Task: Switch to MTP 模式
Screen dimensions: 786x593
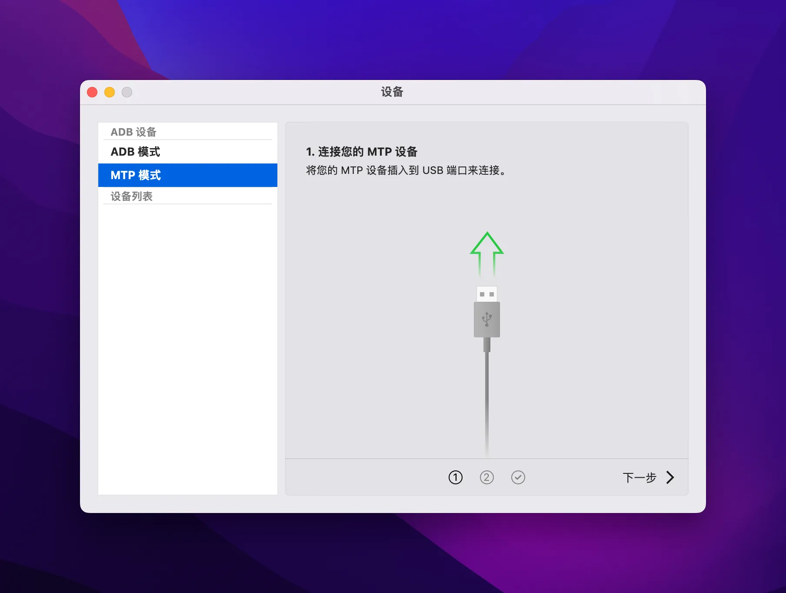Action: pos(136,175)
